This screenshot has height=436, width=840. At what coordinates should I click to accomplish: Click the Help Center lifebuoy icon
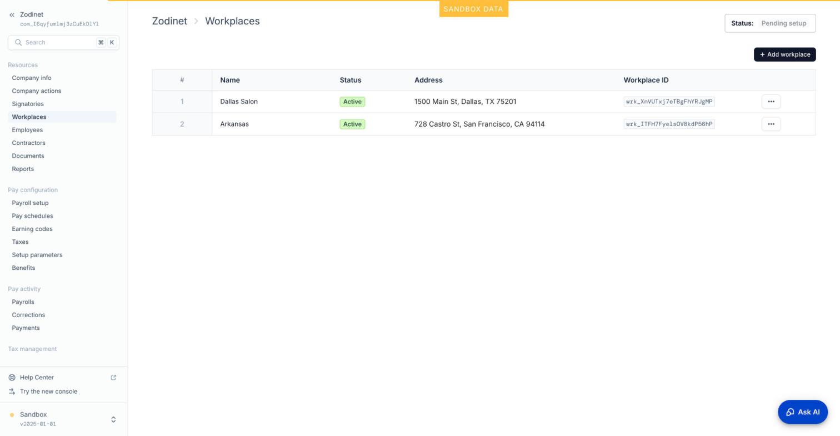click(12, 378)
